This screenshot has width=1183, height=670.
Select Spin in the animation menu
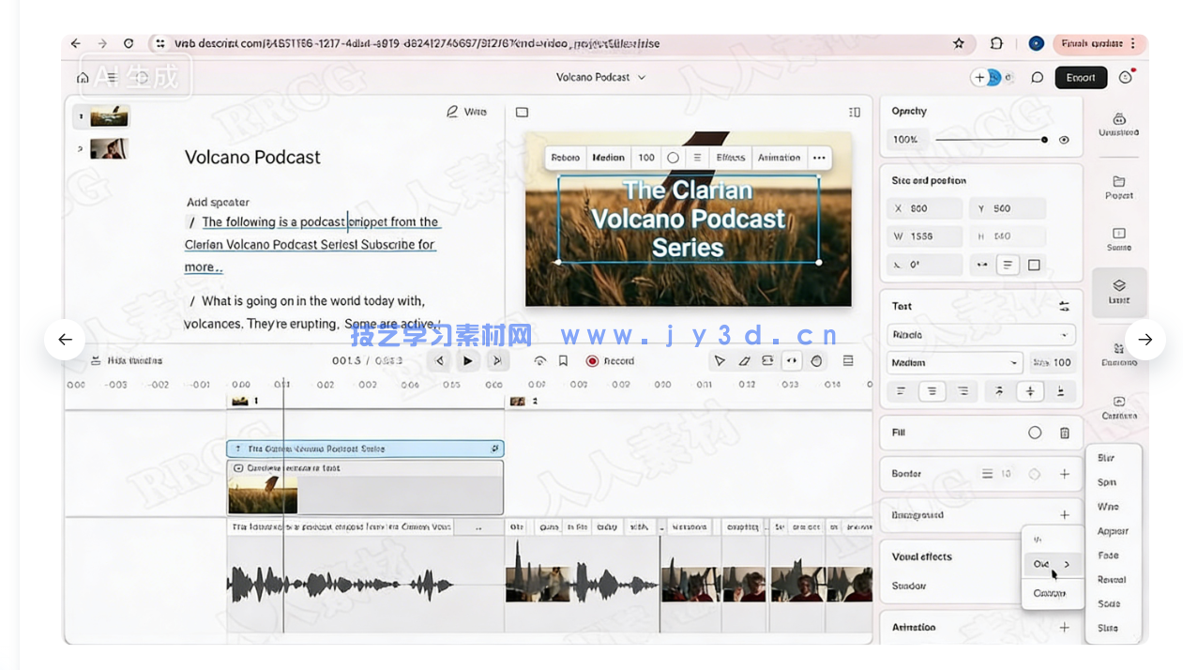1107,481
